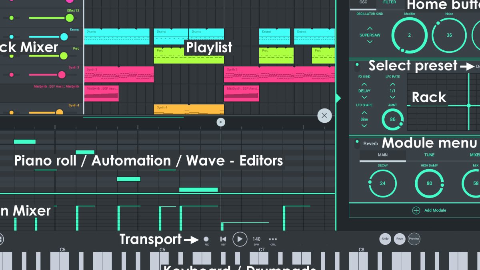Screen dimensions: 480x270
Task: Step oscillator kind down from SUPERSAW
Action: [370, 42]
